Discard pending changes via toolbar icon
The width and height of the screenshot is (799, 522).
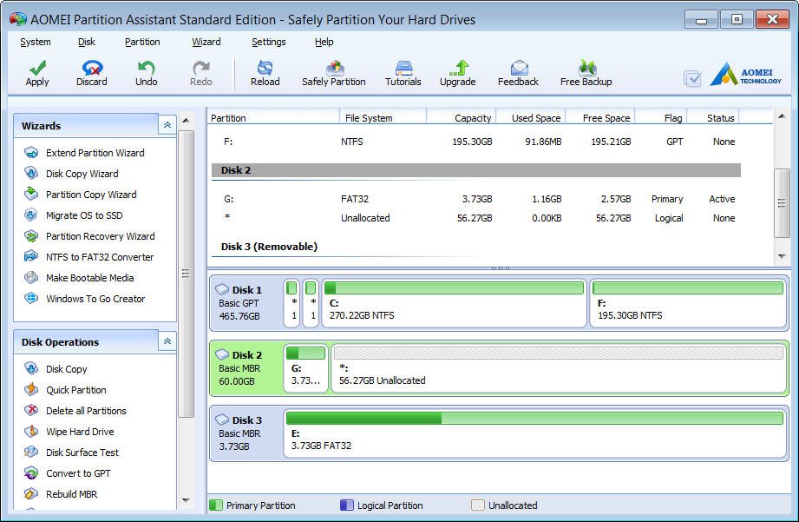91,69
